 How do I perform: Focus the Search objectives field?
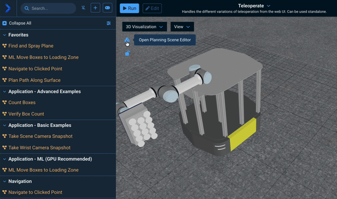pos(48,9)
